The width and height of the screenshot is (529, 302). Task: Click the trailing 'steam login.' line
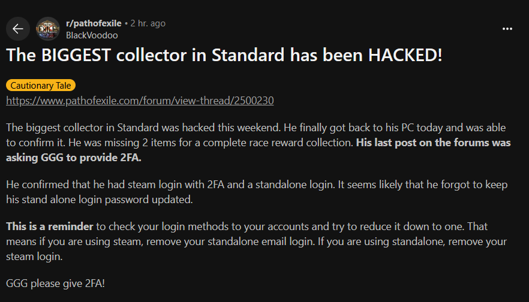pyautogui.click(x=34, y=256)
